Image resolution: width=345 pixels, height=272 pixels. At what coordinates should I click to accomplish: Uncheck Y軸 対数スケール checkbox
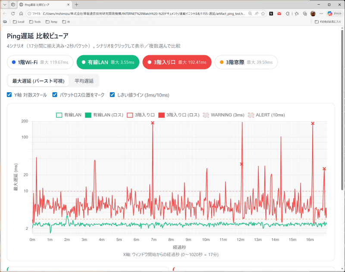point(9,95)
